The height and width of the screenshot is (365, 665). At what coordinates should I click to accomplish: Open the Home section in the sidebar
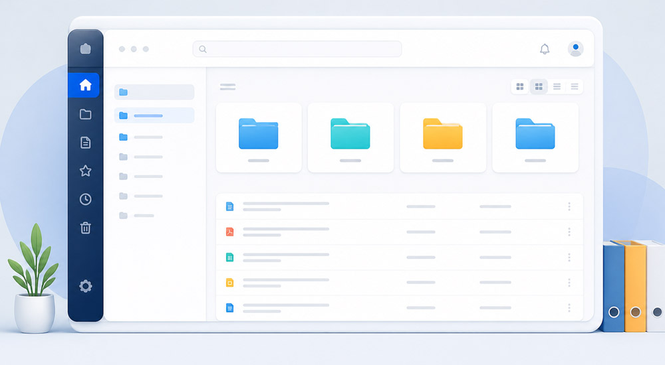click(x=85, y=85)
